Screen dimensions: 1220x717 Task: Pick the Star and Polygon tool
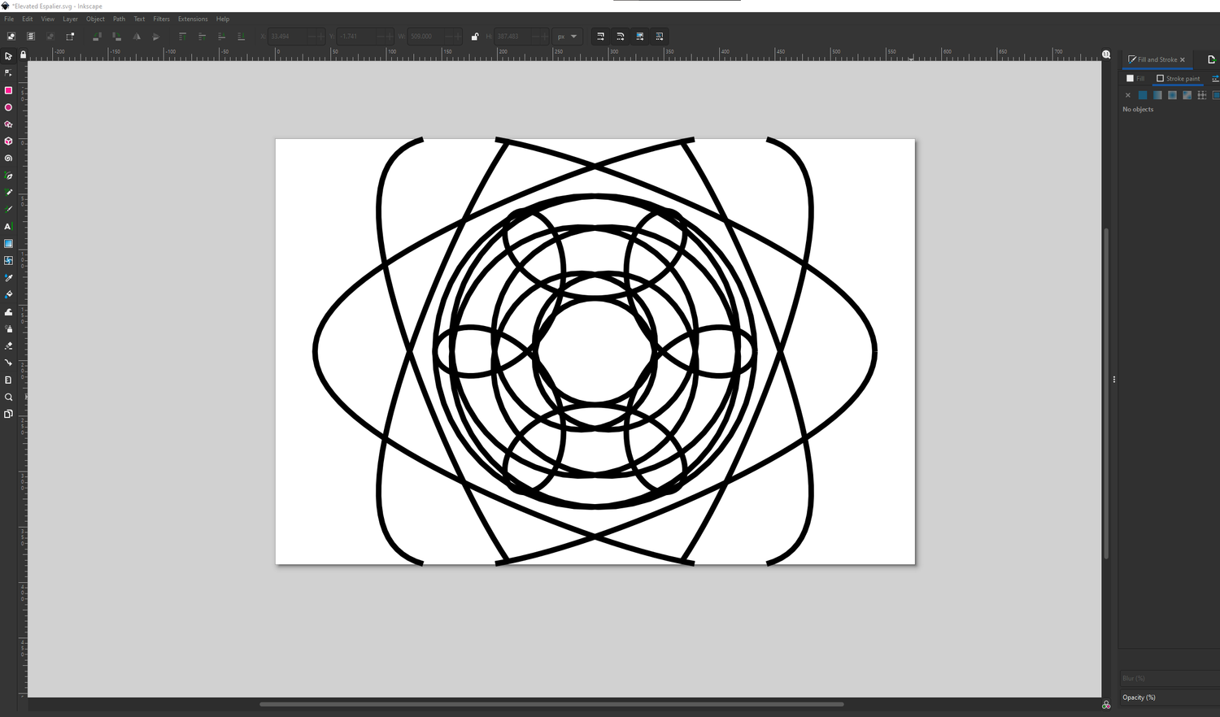8,124
